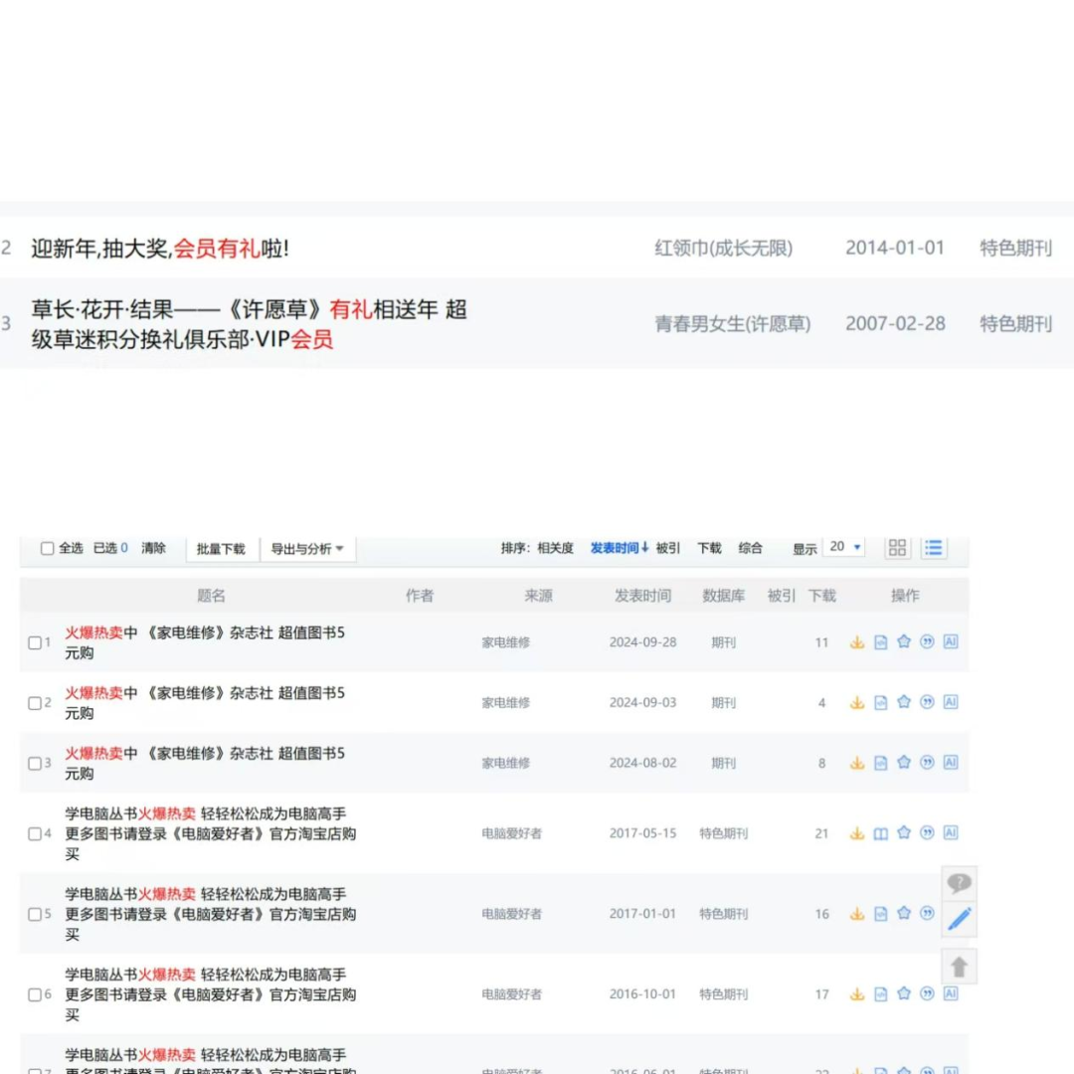1074x1074 pixels.
Task: Click the 来源 column header
Action: tap(538, 596)
